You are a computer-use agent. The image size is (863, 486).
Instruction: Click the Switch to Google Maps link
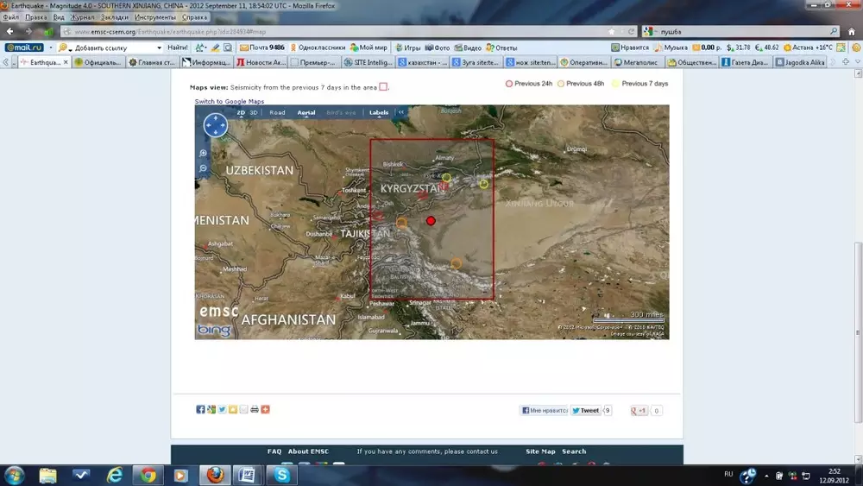[x=229, y=102]
